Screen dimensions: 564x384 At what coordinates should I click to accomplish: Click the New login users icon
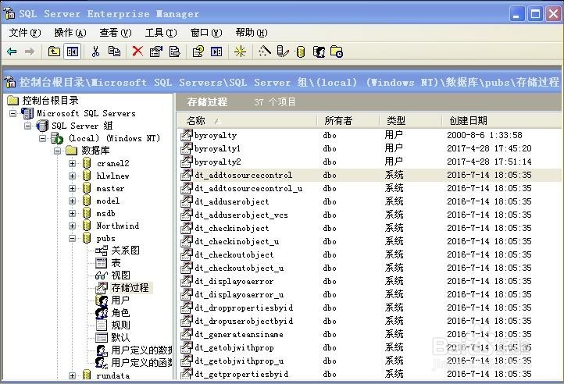click(319, 52)
